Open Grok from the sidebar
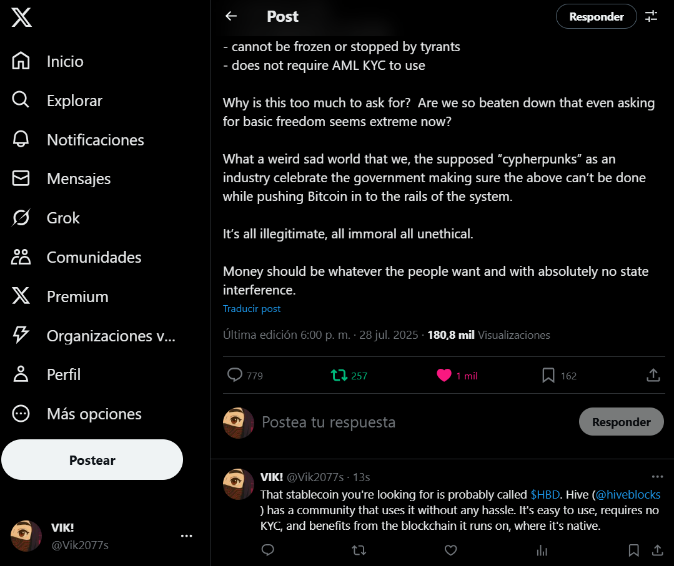The width and height of the screenshot is (674, 566). tap(46, 218)
